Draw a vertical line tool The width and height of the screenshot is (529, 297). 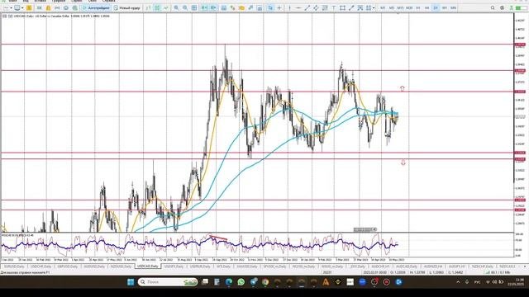(x=289, y=7)
